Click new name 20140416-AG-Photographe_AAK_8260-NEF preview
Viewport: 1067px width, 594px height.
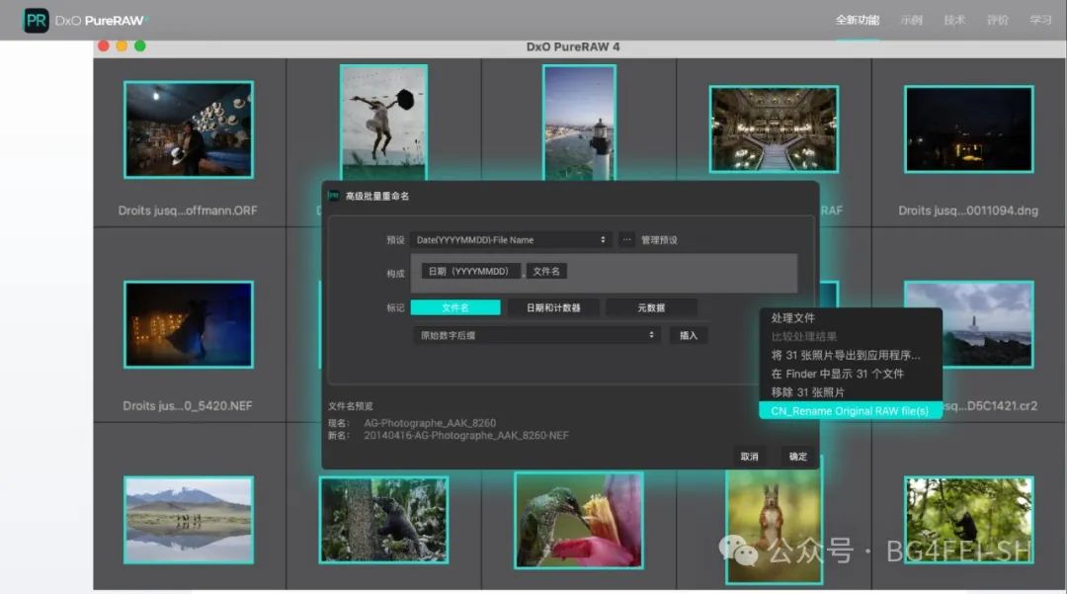click(x=466, y=436)
